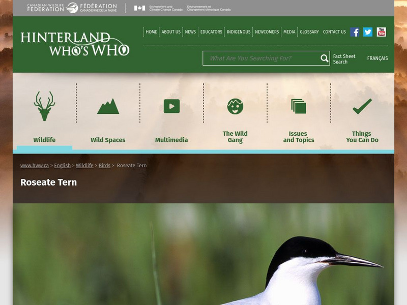
Task: Open the ABOUT US menu item
Action: (171, 32)
